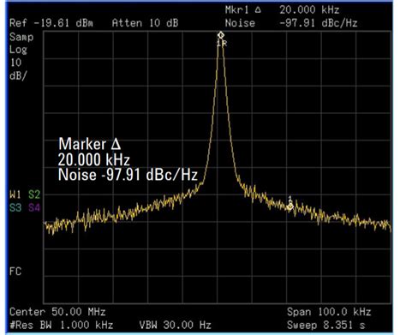This screenshot has width=406, height=335.
Task: Select the large '20.000 kHz' annotation text
Action: coord(94,159)
